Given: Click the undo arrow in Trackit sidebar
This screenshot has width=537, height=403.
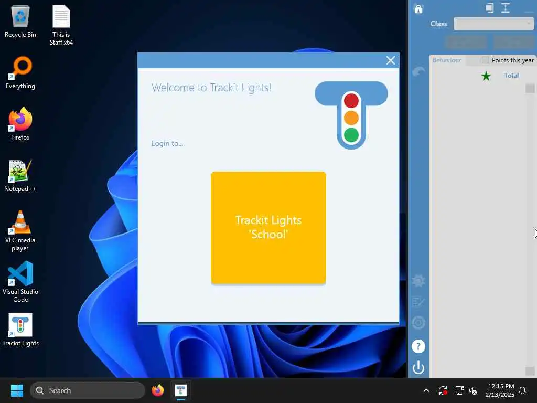Looking at the screenshot, I should (418, 71).
